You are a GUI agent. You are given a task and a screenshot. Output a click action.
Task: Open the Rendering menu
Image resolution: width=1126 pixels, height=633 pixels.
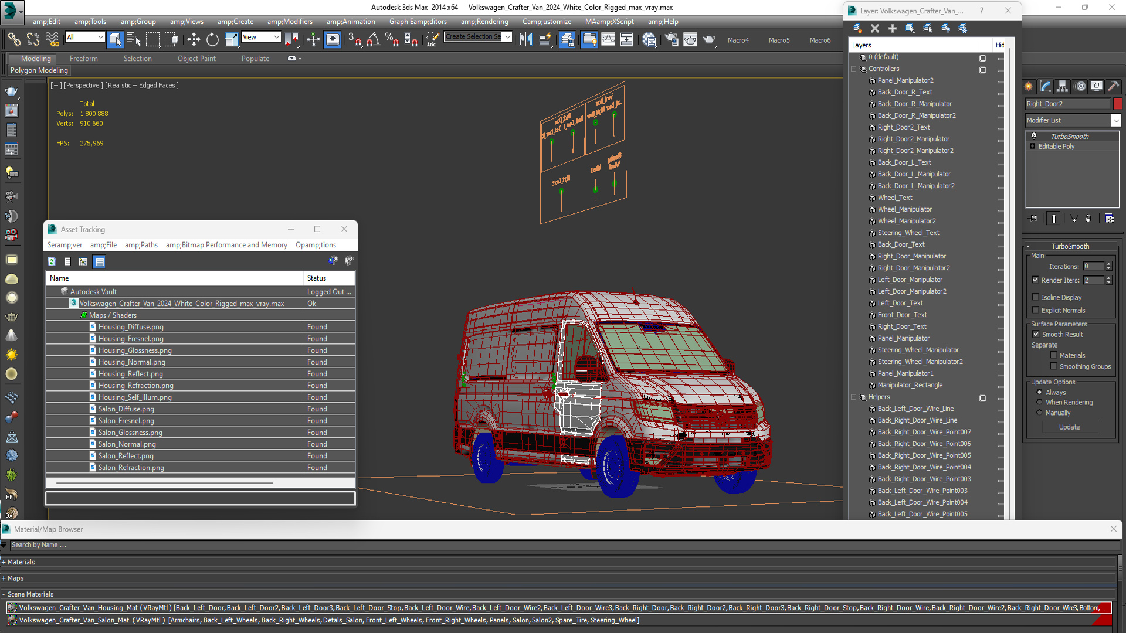pyautogui.click(x=484, y=22)
